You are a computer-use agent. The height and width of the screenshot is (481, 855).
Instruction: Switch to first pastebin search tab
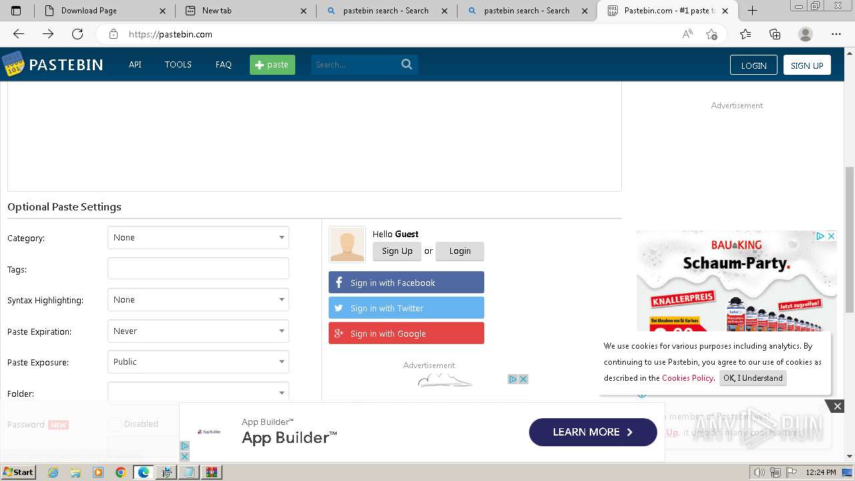tap(387, 11)
